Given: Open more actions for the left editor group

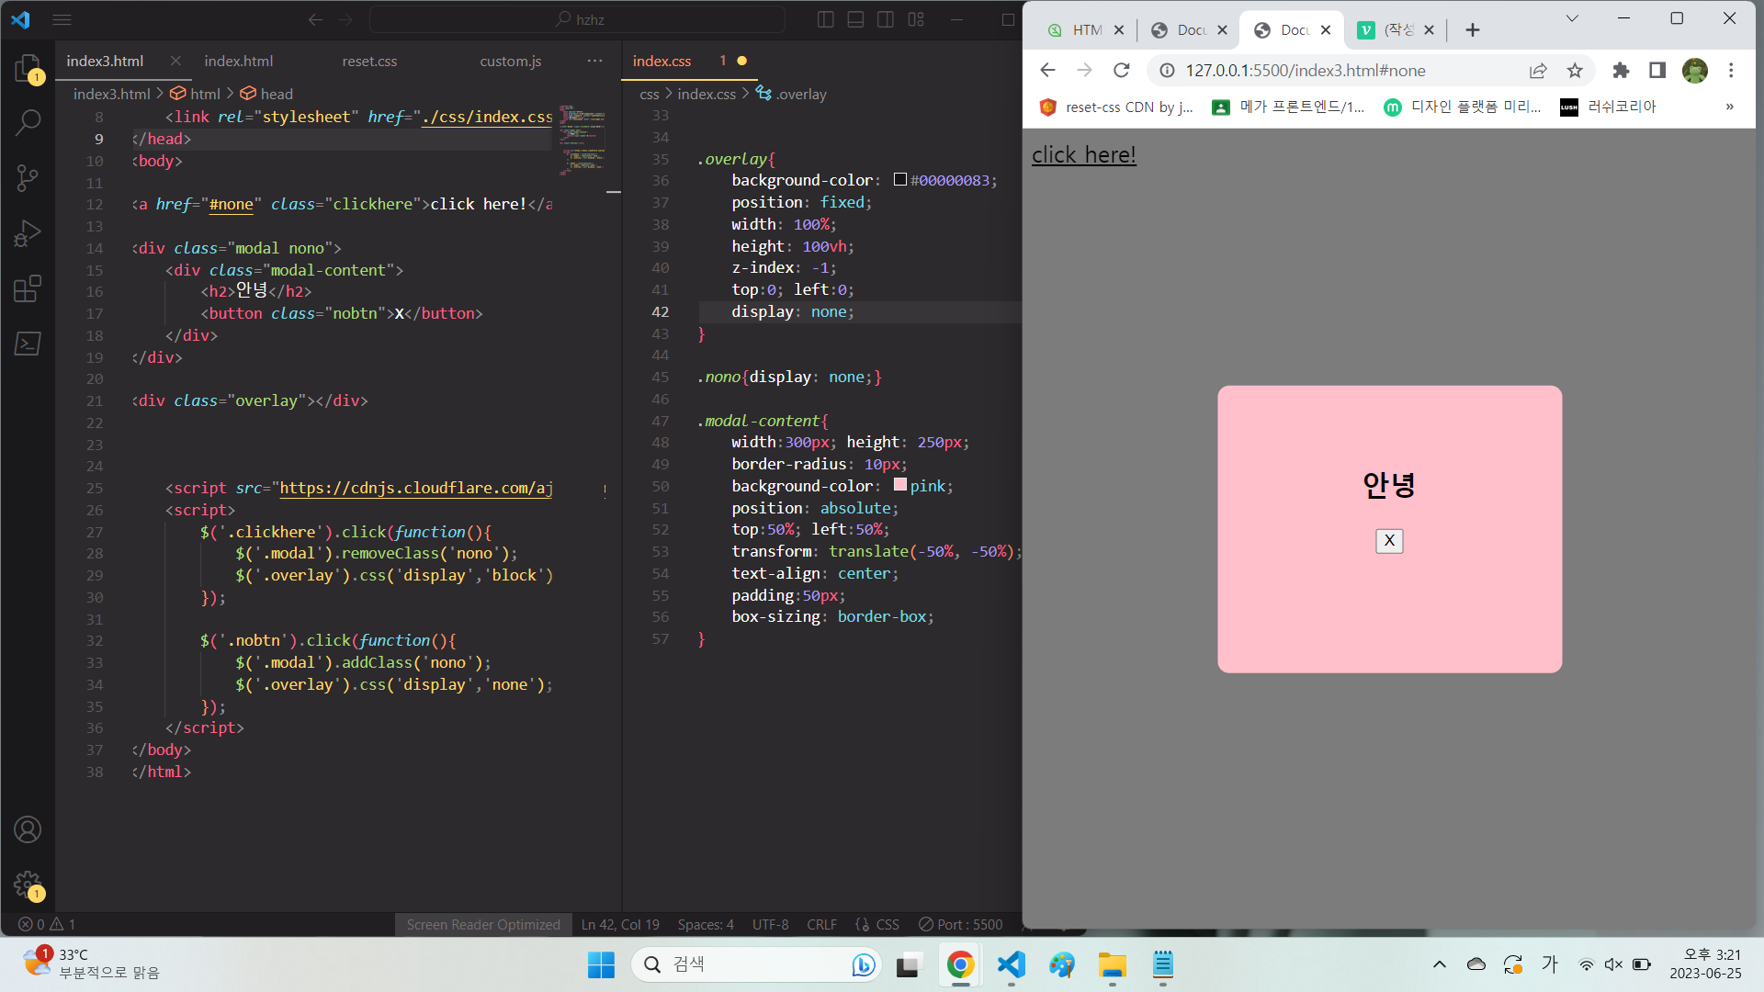Looking at the screenshot, I should pyautogui.click(x=595, y=61).
